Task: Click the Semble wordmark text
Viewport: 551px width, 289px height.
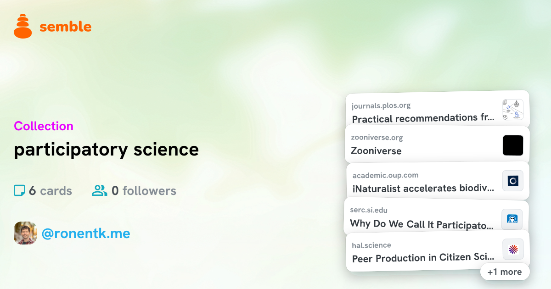Action: click(x=65, y=27)
